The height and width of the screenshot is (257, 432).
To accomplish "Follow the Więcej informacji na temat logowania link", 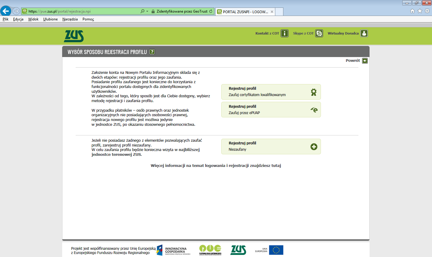I will tap(216, 165).
